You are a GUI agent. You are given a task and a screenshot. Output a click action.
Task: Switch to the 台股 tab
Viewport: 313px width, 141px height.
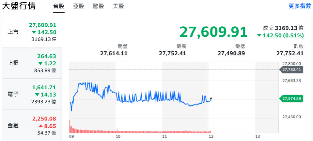pyautogui.click(x=59, y=6)
